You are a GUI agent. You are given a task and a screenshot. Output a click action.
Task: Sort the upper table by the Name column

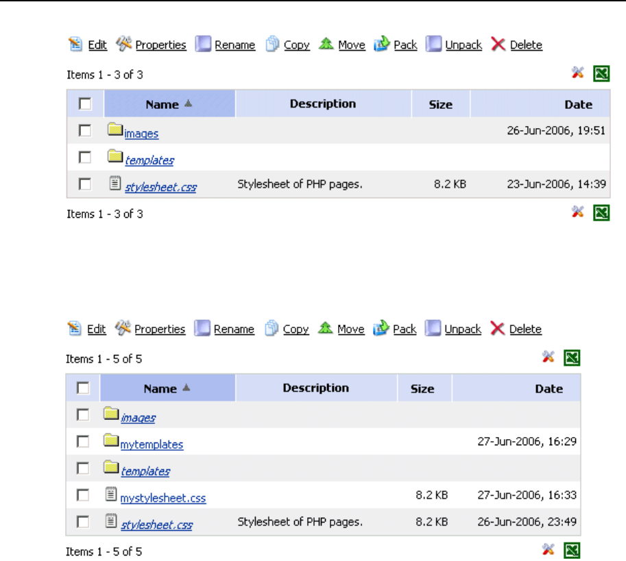(x=162, y=105)
